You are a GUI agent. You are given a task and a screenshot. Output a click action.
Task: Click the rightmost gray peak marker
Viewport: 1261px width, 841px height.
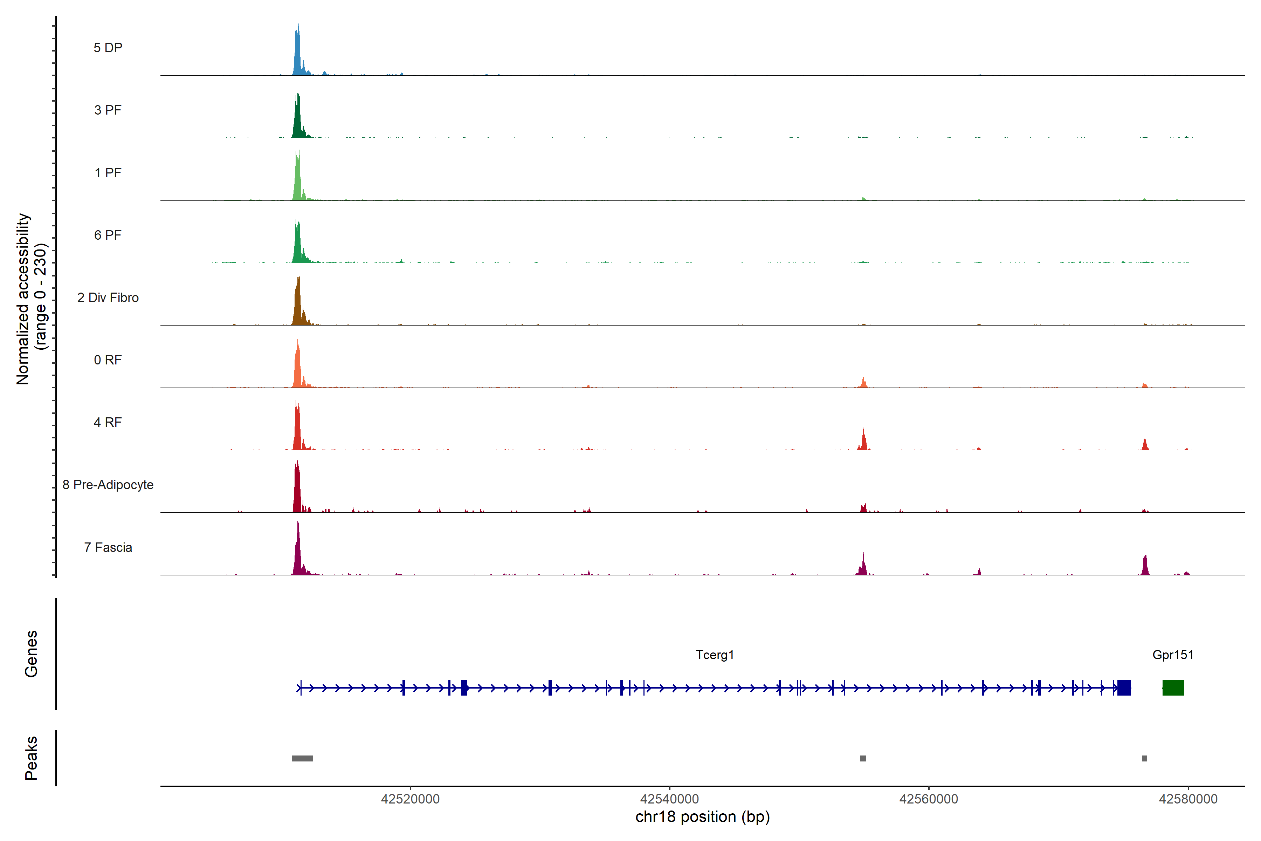[1144, 758]
